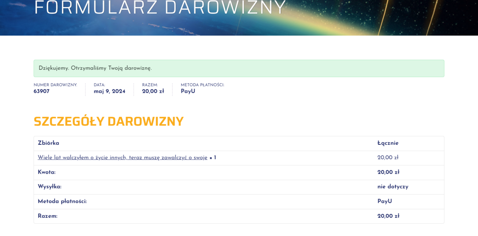Click the donation number 63907
478x236 pixels.
pos(42,92)
